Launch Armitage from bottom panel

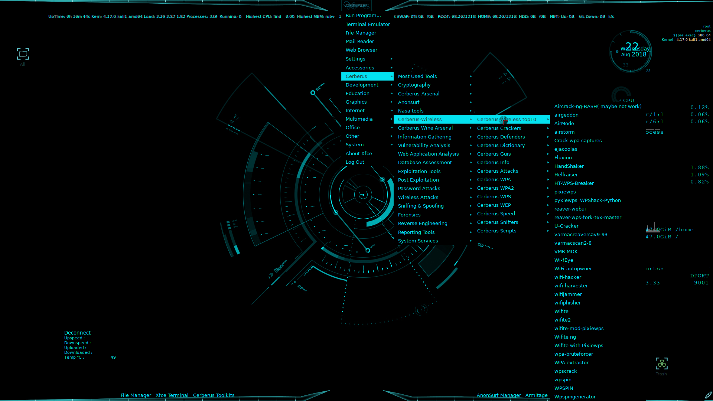[536, 395]
